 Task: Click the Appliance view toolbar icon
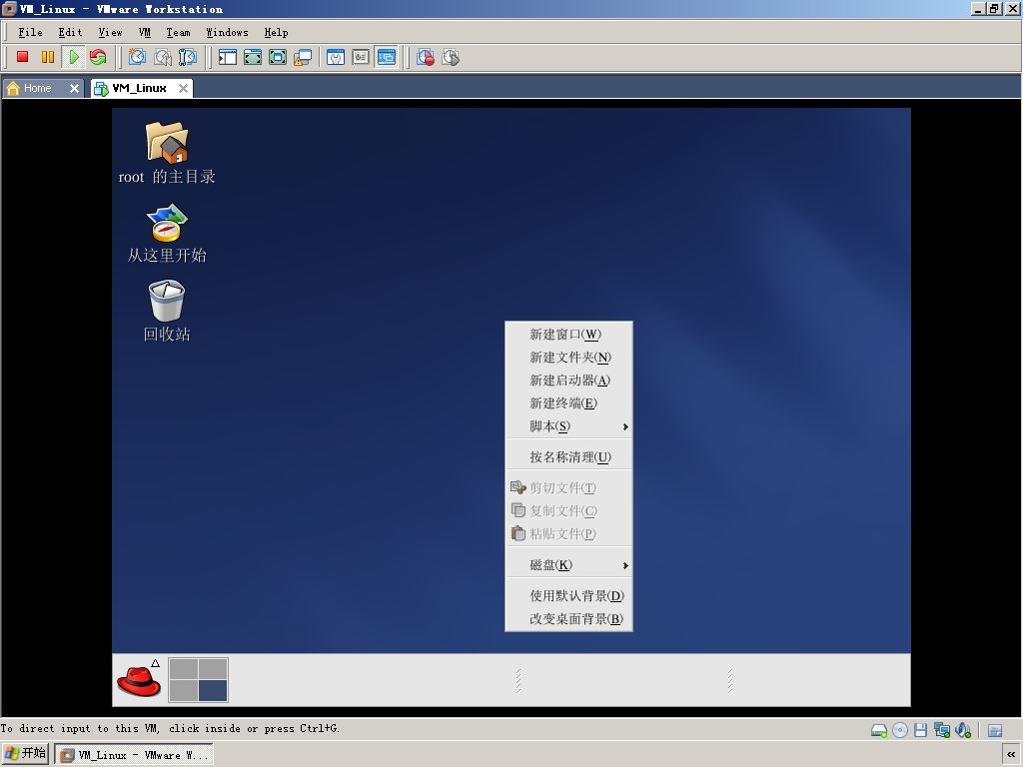(x=361, y=57)
